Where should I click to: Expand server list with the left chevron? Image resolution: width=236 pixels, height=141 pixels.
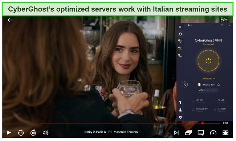[185, 85]
